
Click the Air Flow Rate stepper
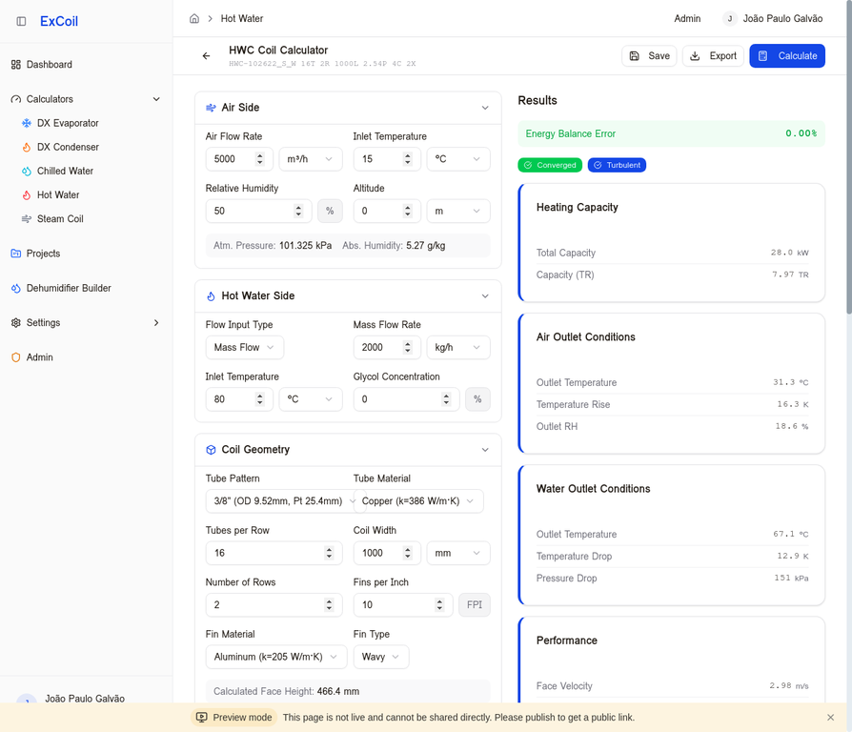[260, 159]
